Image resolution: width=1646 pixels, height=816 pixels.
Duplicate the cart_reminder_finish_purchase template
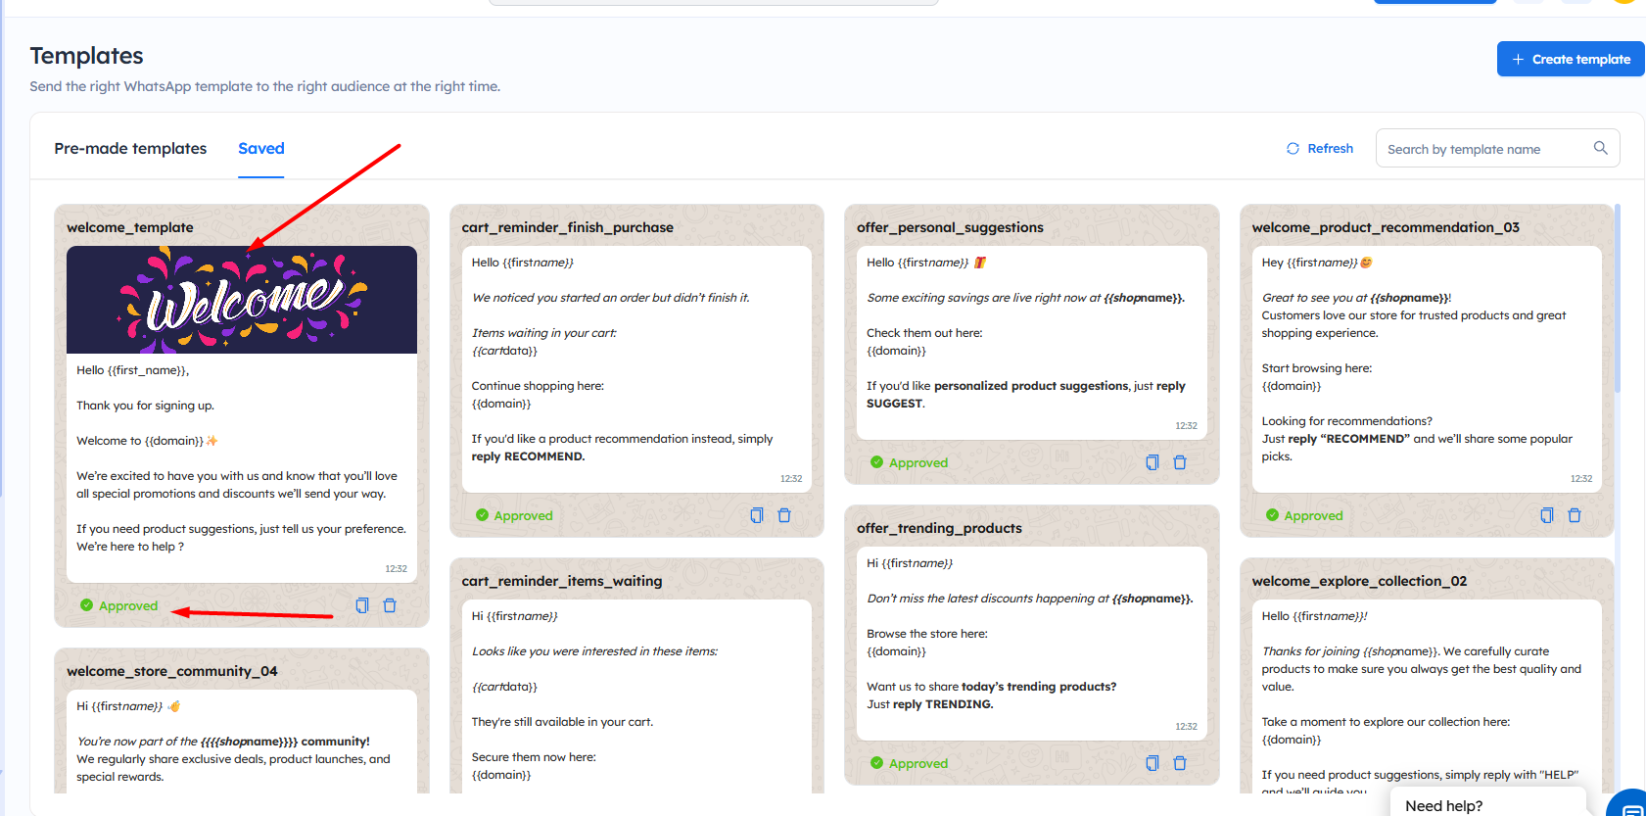757,515
